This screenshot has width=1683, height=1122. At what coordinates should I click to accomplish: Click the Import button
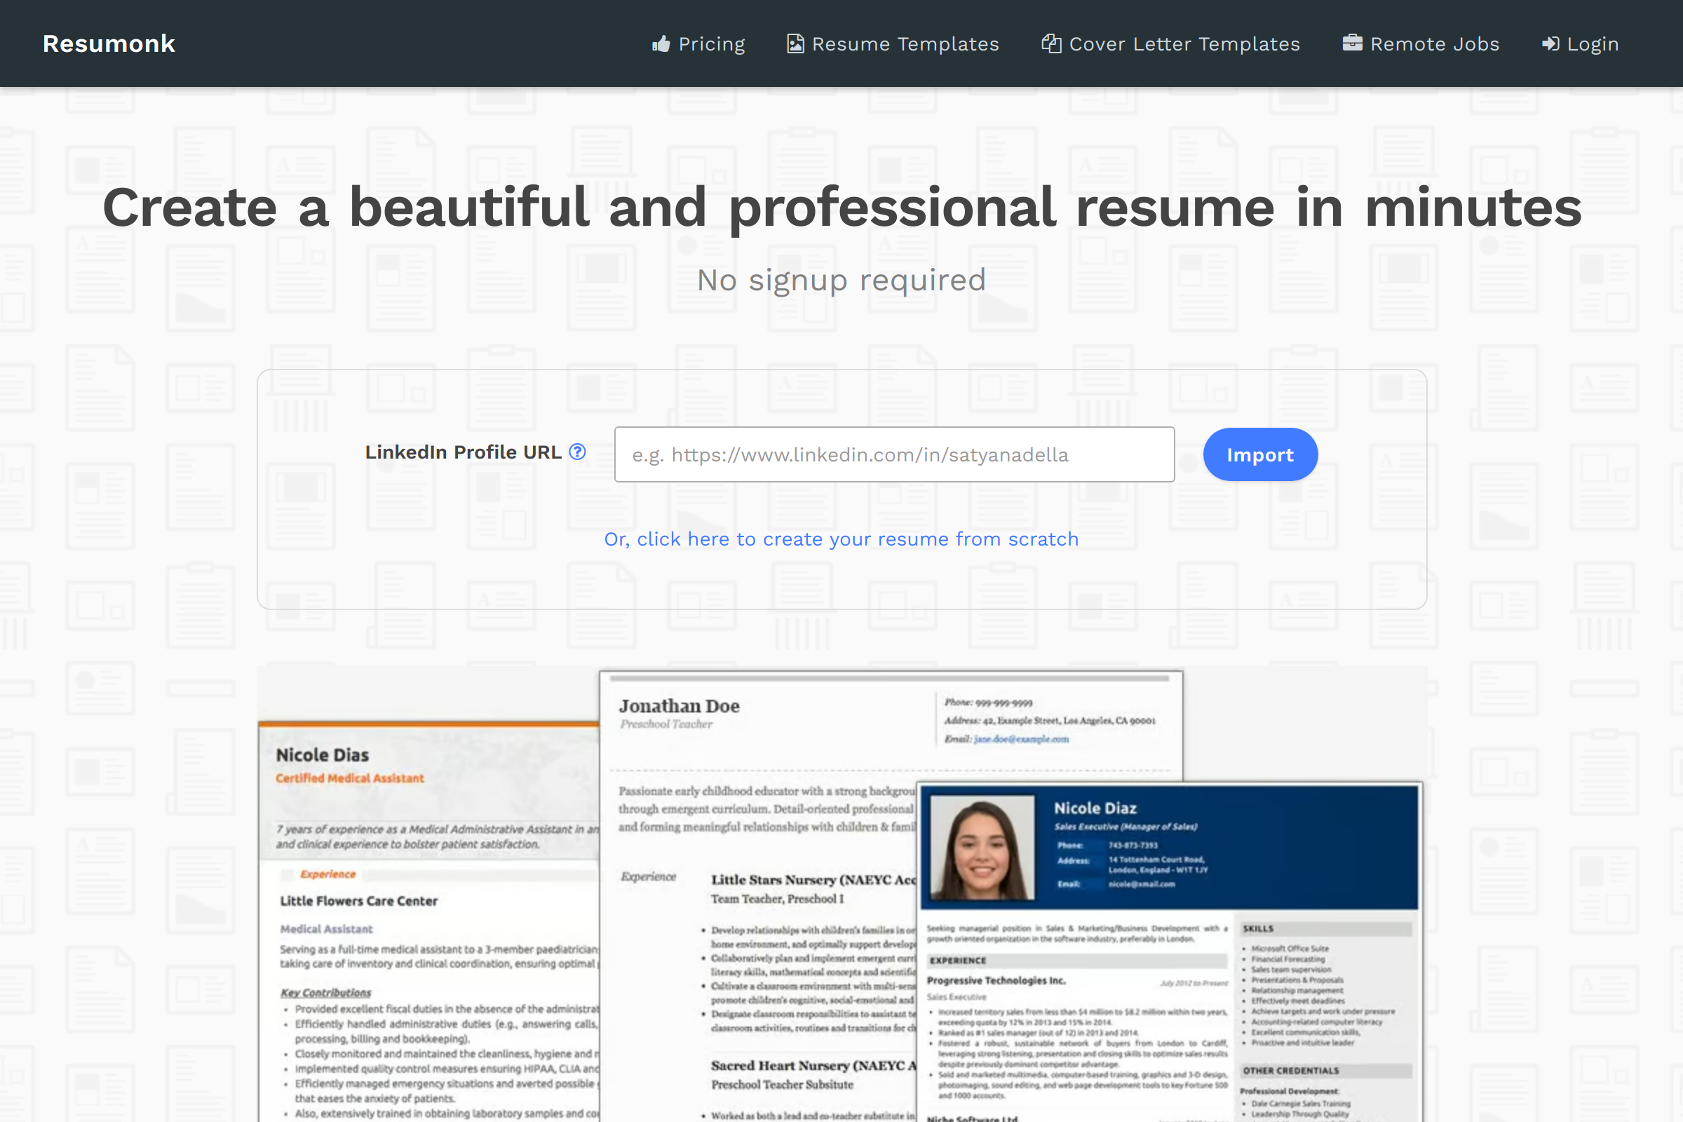[1259, 454]
